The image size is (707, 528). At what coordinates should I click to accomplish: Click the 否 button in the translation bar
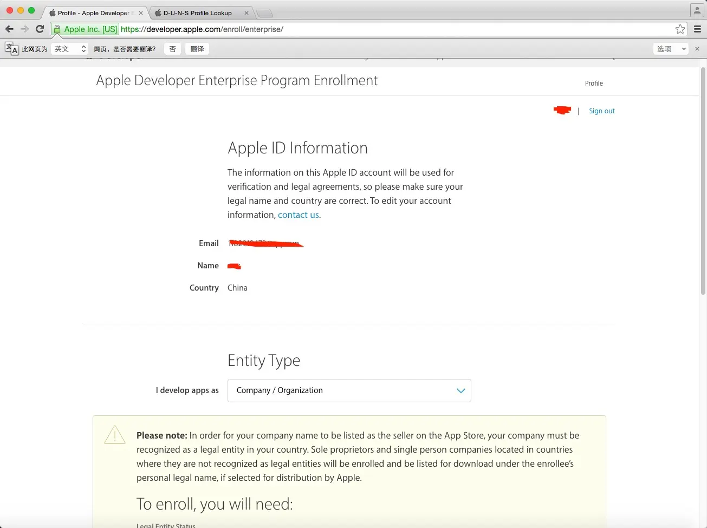[172, 49]
